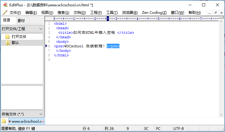Expand the 打开文件/工程 dropdown
Viewport: 225px width, 132px height.
(41, 29)
